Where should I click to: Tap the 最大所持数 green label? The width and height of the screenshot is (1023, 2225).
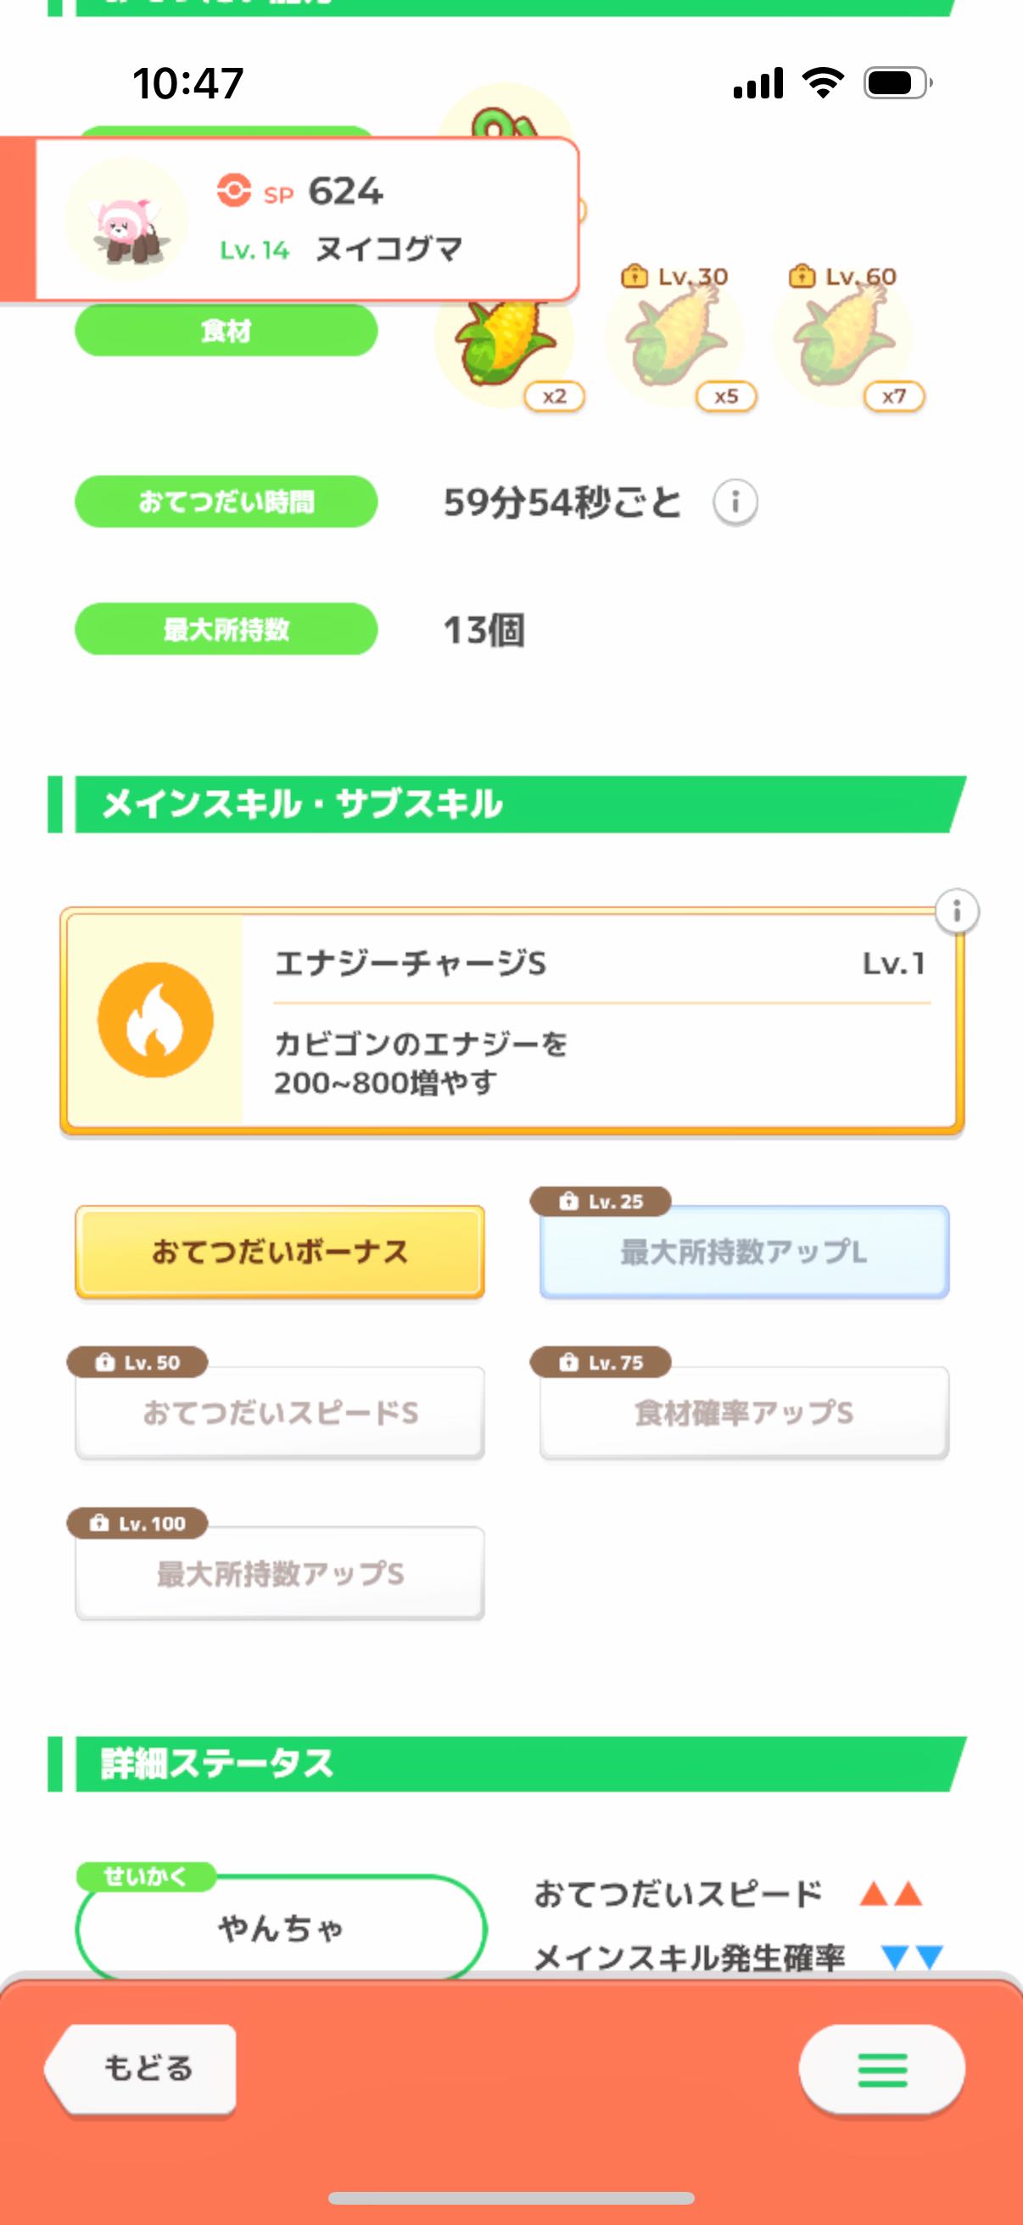tap(226, 629)
